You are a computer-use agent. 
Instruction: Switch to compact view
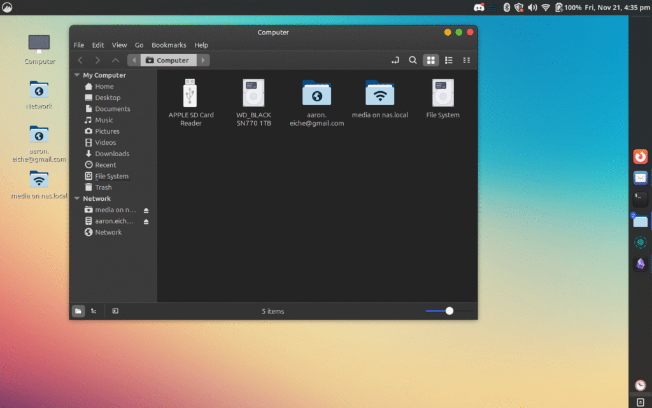click(x=467, y=60)
